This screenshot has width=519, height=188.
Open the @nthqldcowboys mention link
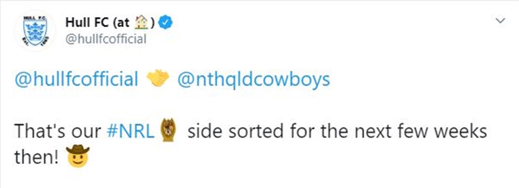point(254,79)
